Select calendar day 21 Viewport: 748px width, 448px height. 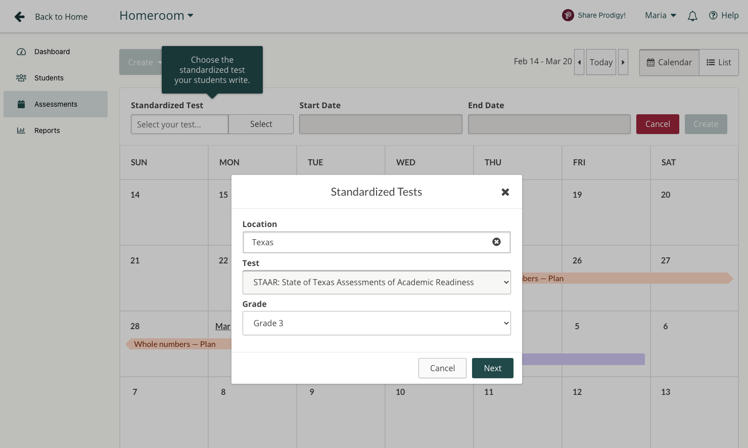pos(135,260)
